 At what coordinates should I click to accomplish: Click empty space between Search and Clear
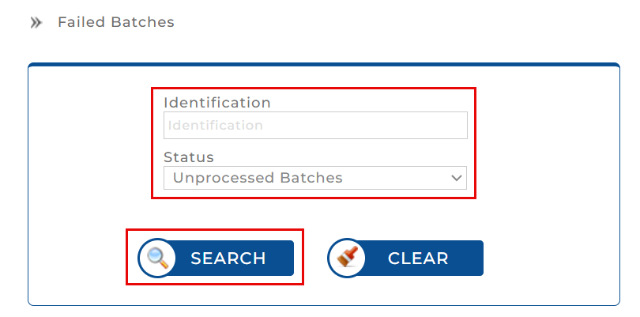(x=311, y=259)
